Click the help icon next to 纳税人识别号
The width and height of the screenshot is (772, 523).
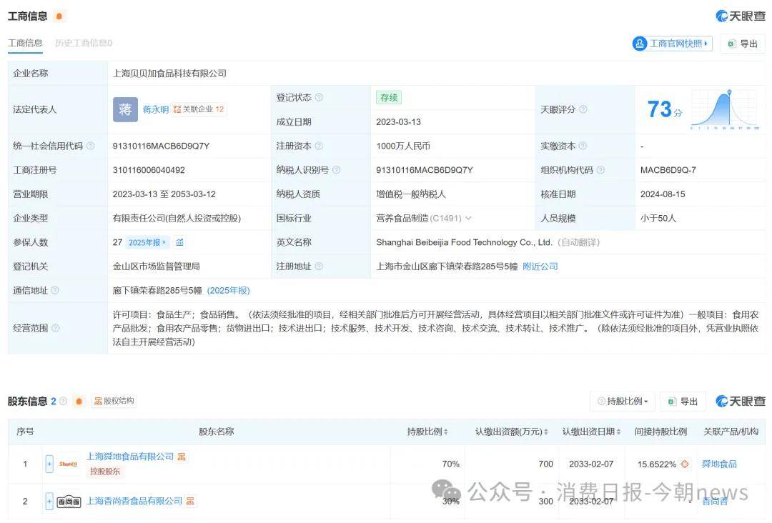click(x=336, y=170)
